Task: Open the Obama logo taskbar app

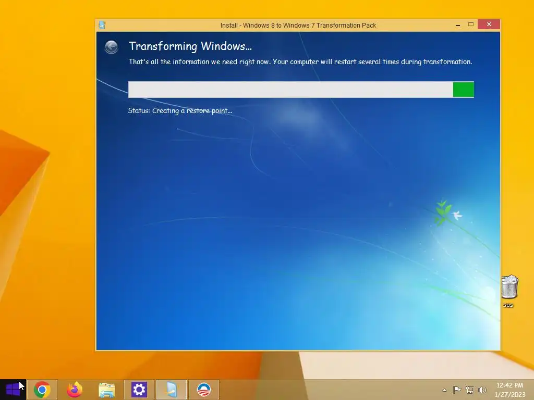Action: [x=204, y=390]
